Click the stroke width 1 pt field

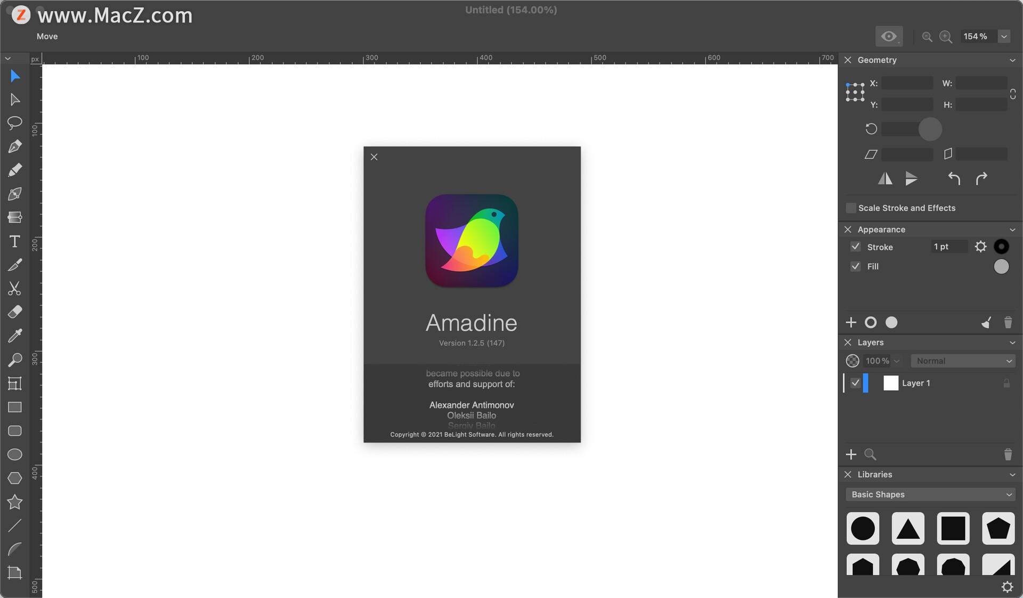click(948, 247)
